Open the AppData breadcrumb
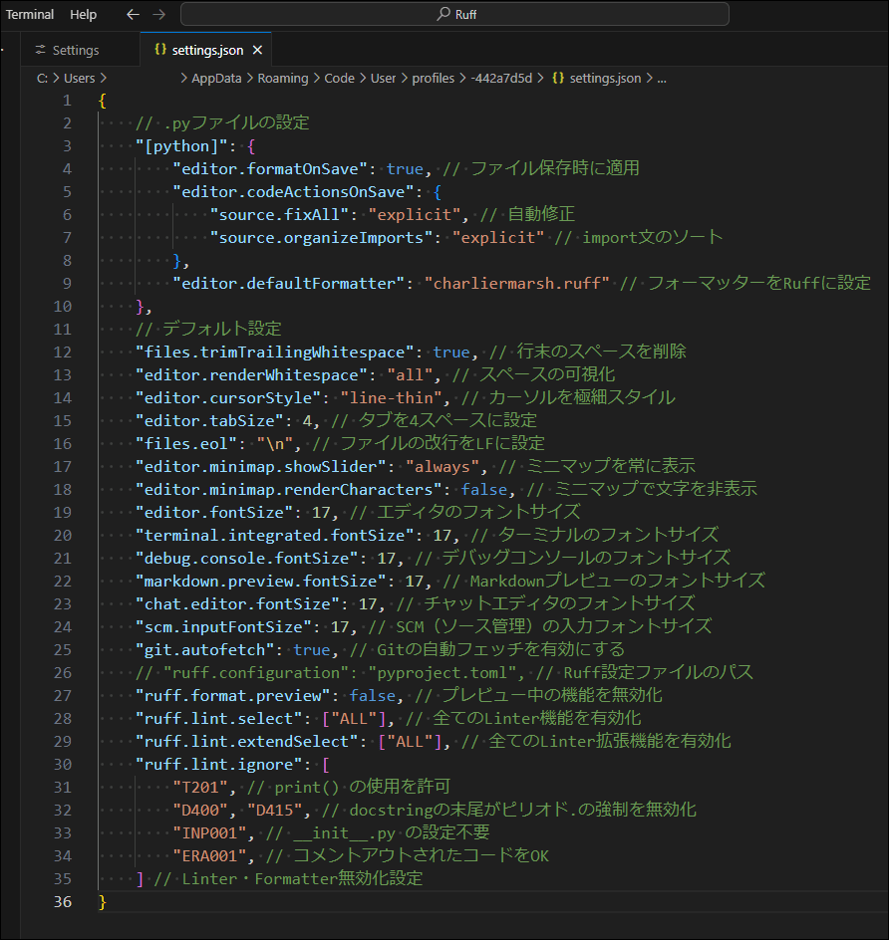This screenshot has height=940, width=889. click(x=216, y=79)
